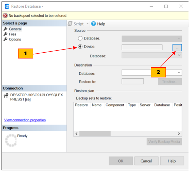189x171 pixels.
Task: Browse for backup device with ellipsis button
Action: [177, 47]
